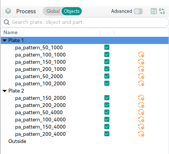Image resolution: width=169 pixels, height=154 pixels.
Task: Click the compare presets A-B icon
Action: [162, 11]
